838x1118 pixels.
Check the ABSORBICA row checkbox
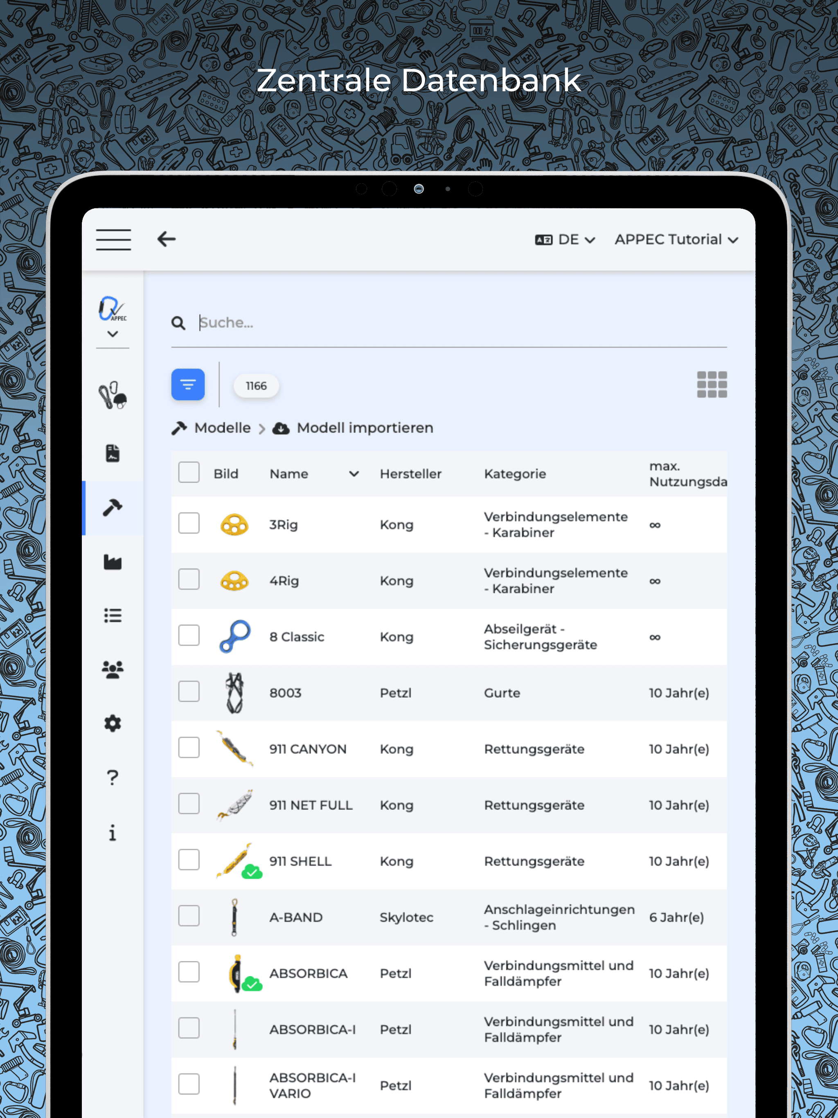tap(189, 972)
